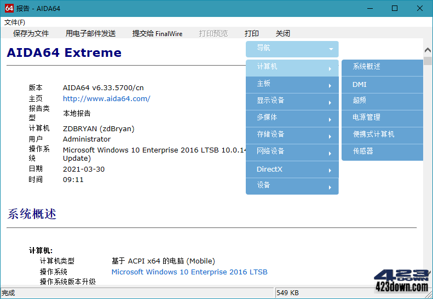Screen dimensions: 433x299
Task: Click the 计算机类型 row label
Action: (57, 261)
